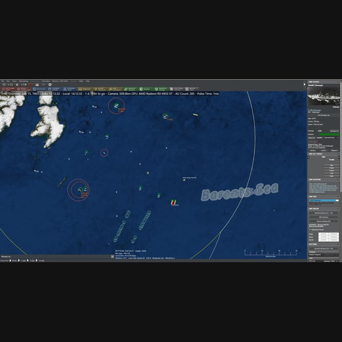
Task: Click the green Systems status bar
Action: coord(329,135)
